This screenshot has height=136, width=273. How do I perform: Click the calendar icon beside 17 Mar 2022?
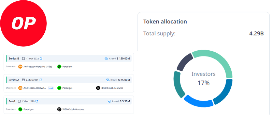tap(23, 58)
